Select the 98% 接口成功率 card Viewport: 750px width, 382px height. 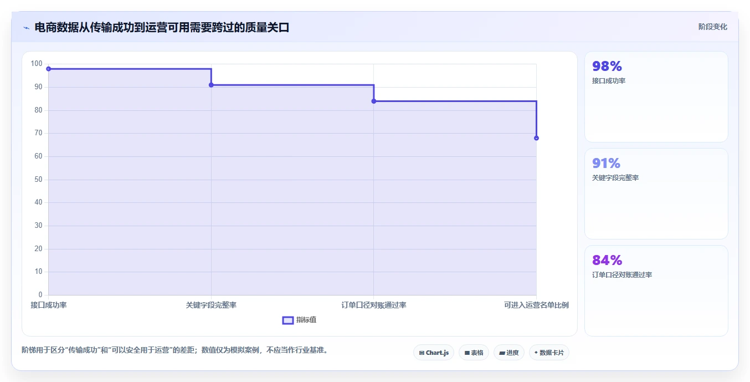[656, 97]
